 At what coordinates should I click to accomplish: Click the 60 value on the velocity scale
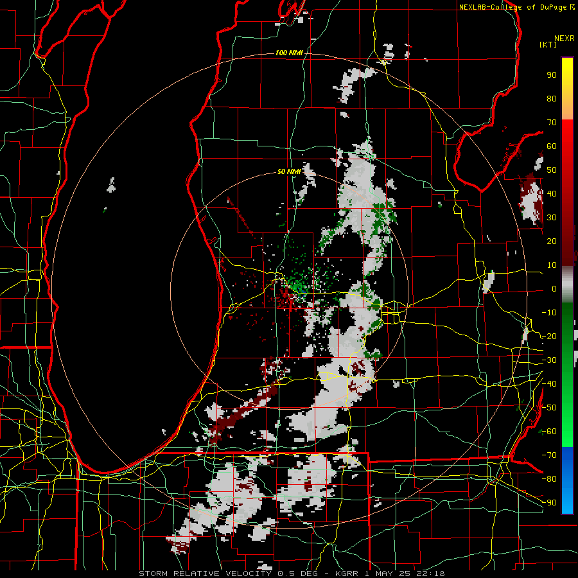[552, 146]
